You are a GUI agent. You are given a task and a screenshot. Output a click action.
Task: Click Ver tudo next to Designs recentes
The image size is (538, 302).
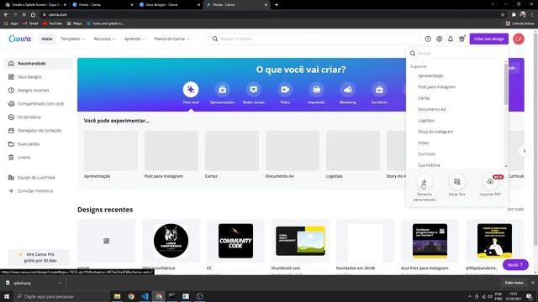click(x=515, y=209)
